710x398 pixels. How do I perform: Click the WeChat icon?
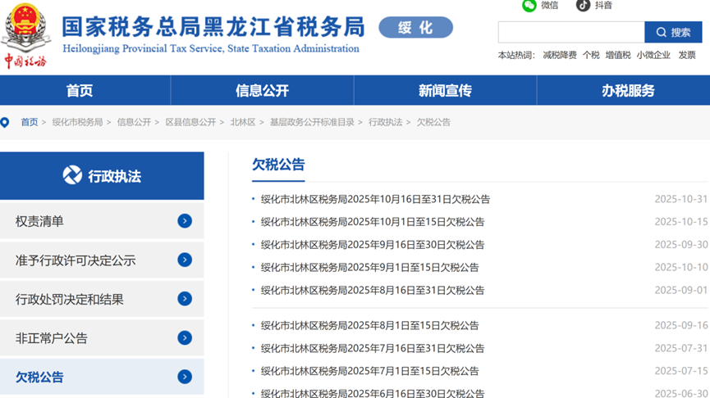click(x=529, y=5)
